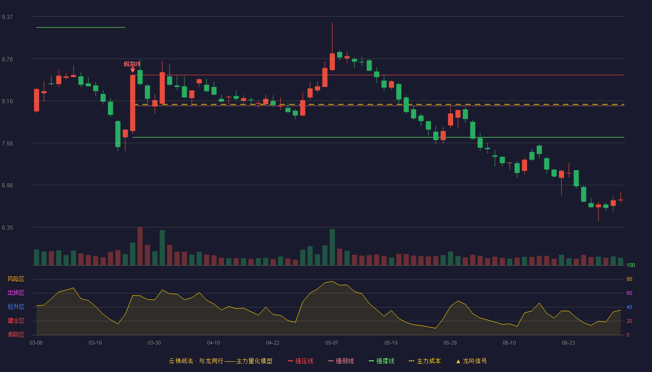Click the 风险区 zone label
Screen dimensions: 652x372
pos(16,279)
